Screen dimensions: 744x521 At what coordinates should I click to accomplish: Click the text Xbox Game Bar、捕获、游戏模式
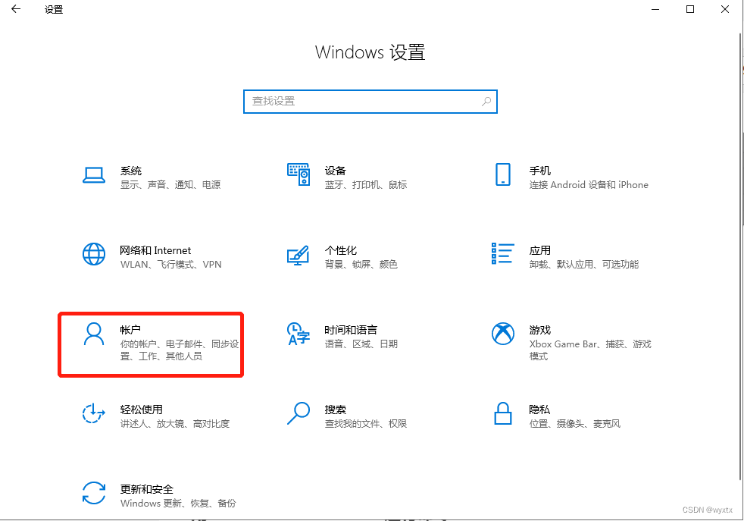[590, 350]
